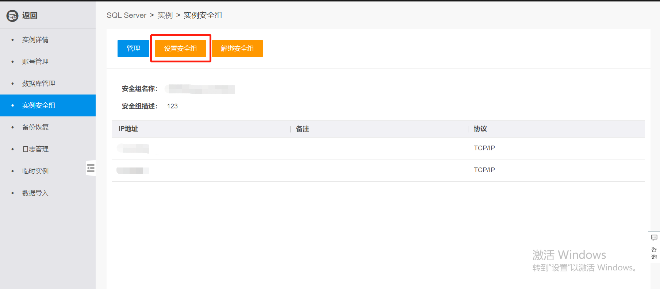Screen dimensions: 660x289
Task: Click the 实例 breadcrumb link
Action: click(165, 15)
